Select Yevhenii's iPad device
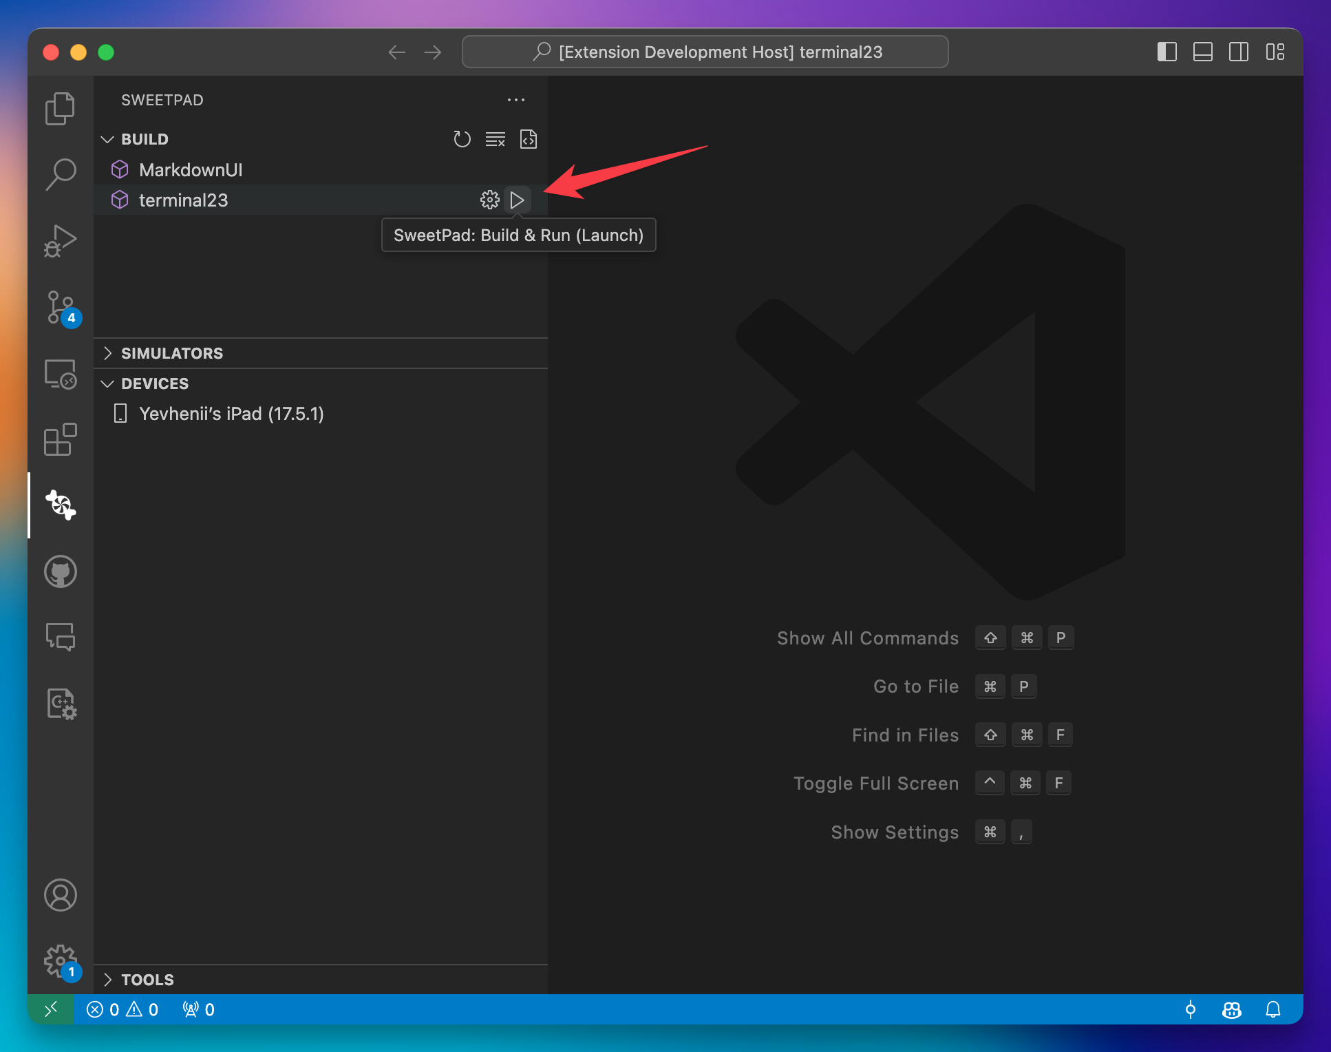This screenshot has width=1331, height=1052. 231,414
